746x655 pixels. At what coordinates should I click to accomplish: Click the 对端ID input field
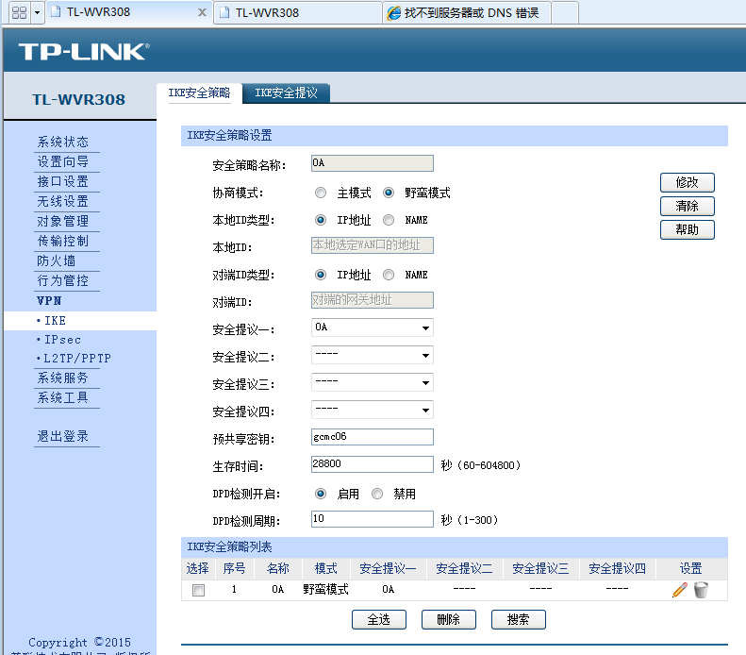(x=372, y=300)
